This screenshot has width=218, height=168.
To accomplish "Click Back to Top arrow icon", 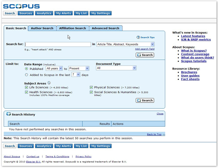I will pyautogui.click(x=164, y=134).
